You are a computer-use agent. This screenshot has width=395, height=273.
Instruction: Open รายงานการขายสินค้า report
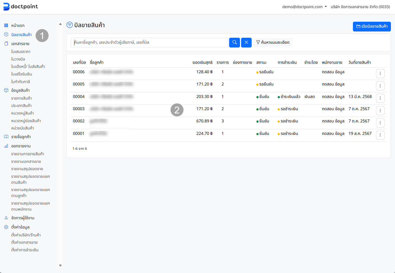pyautogui.click(x=27, y=154)
